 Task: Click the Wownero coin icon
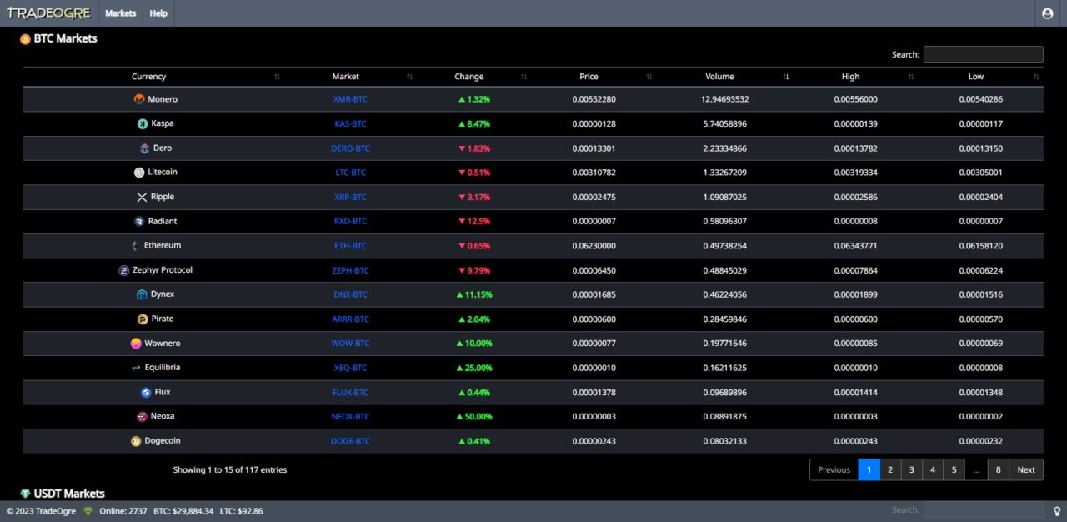[x=136, y=344]
